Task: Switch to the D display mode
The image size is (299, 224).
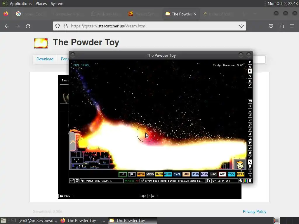Action: click(x=250, y=71)
